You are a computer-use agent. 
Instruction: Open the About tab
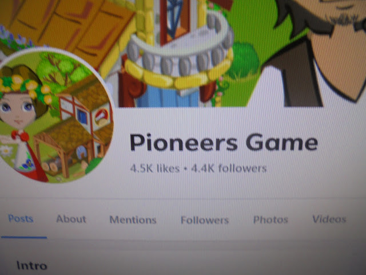point(71,219)
